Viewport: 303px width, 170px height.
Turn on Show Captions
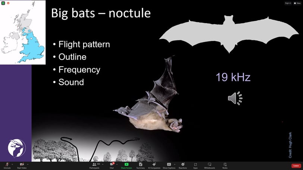tap(169, 166)
